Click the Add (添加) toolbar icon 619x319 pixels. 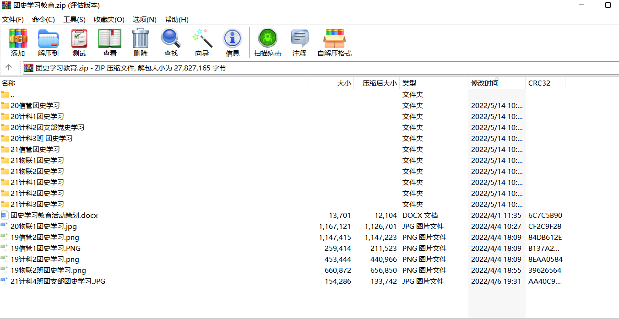[x=18, y=43]
